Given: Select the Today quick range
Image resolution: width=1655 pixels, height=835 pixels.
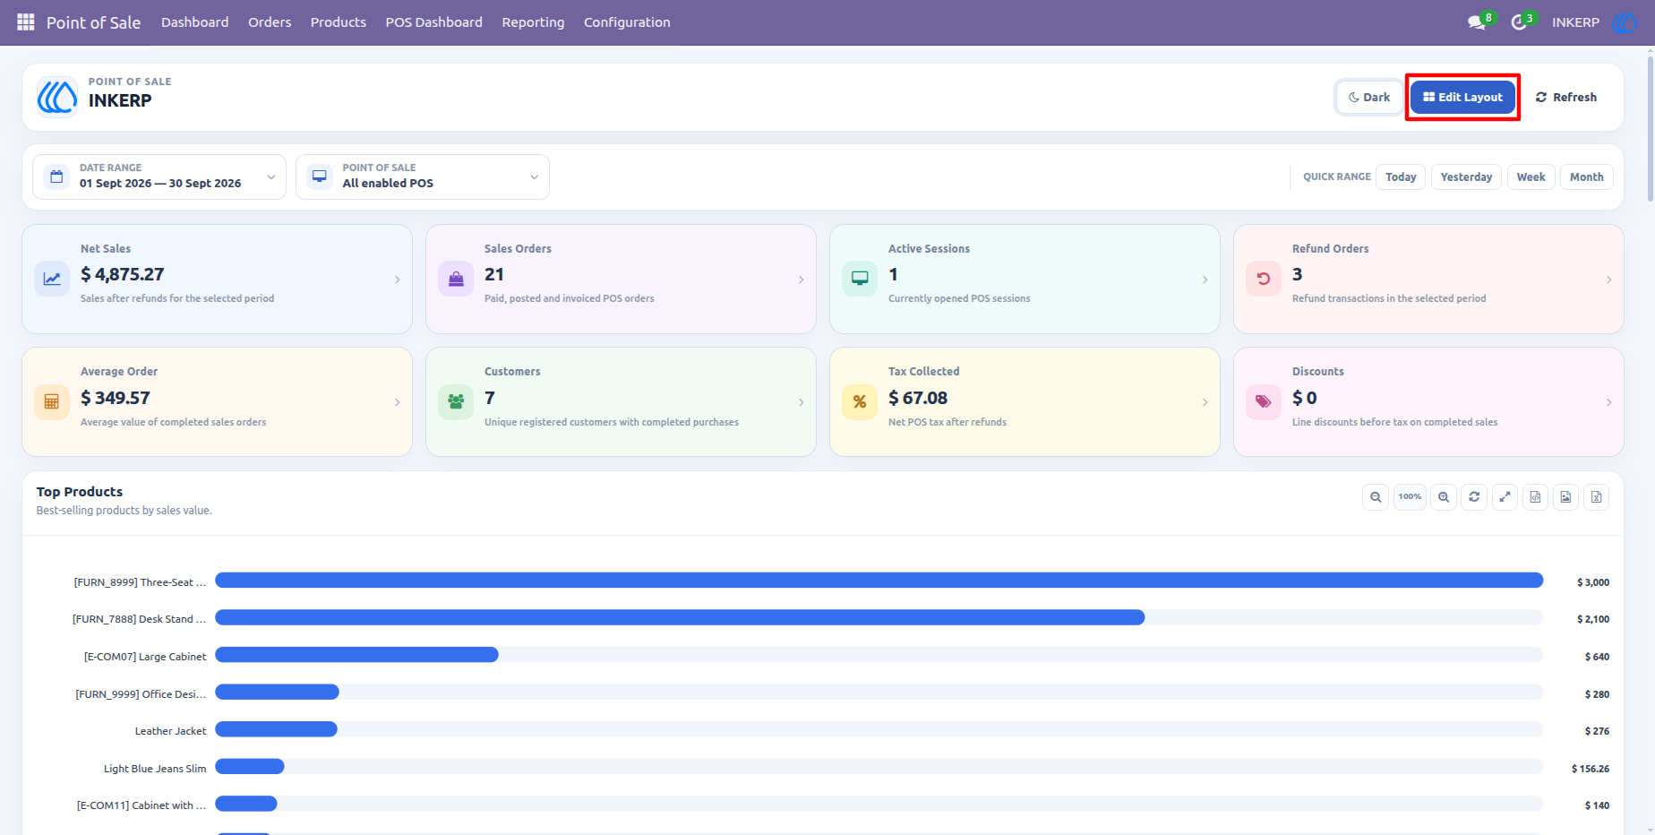Looking at the screenshot, I should coord(1401,177).
